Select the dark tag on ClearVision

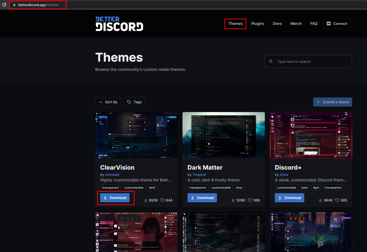pos(152,188)
